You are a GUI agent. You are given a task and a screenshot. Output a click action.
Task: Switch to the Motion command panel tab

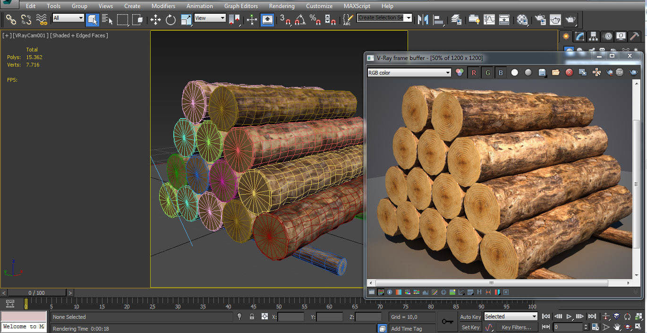pyautogui.click(x=608, y=36)
